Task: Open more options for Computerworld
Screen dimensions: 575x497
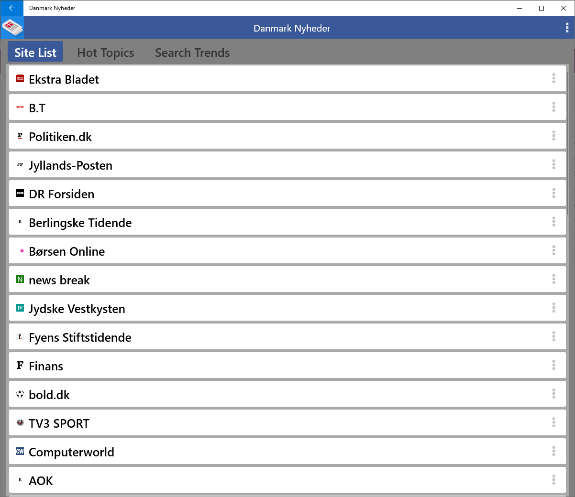Action: pyautogui.click(x=553, y=451)
